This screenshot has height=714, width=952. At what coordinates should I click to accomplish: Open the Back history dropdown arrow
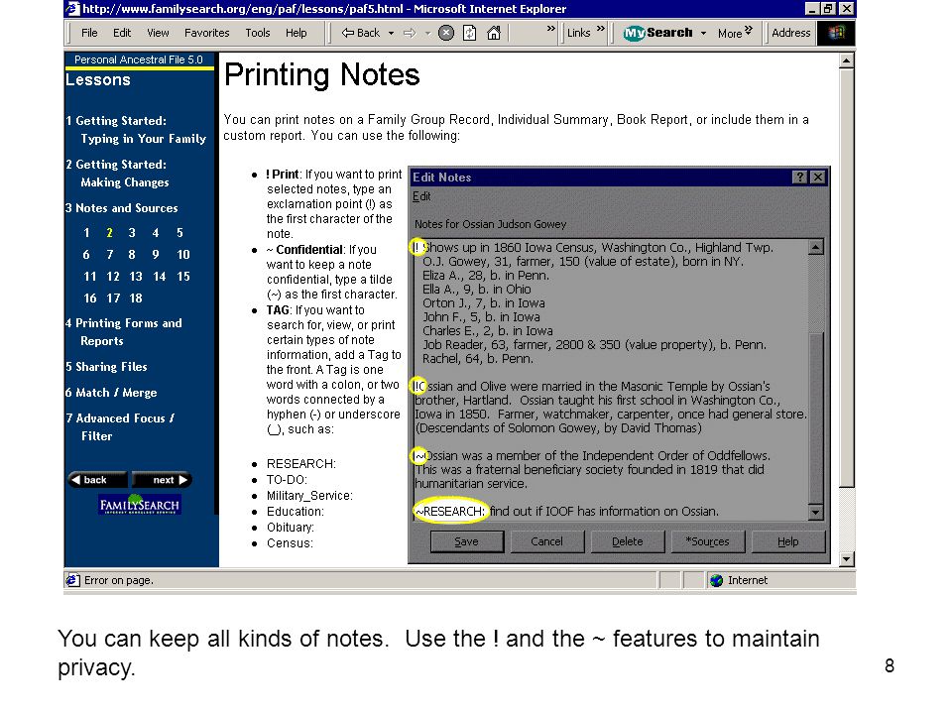pos(391,34)
